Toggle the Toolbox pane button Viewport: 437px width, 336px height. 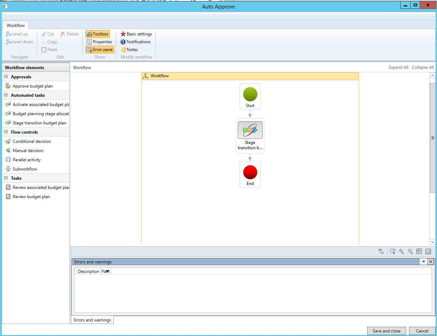point(97,34)
